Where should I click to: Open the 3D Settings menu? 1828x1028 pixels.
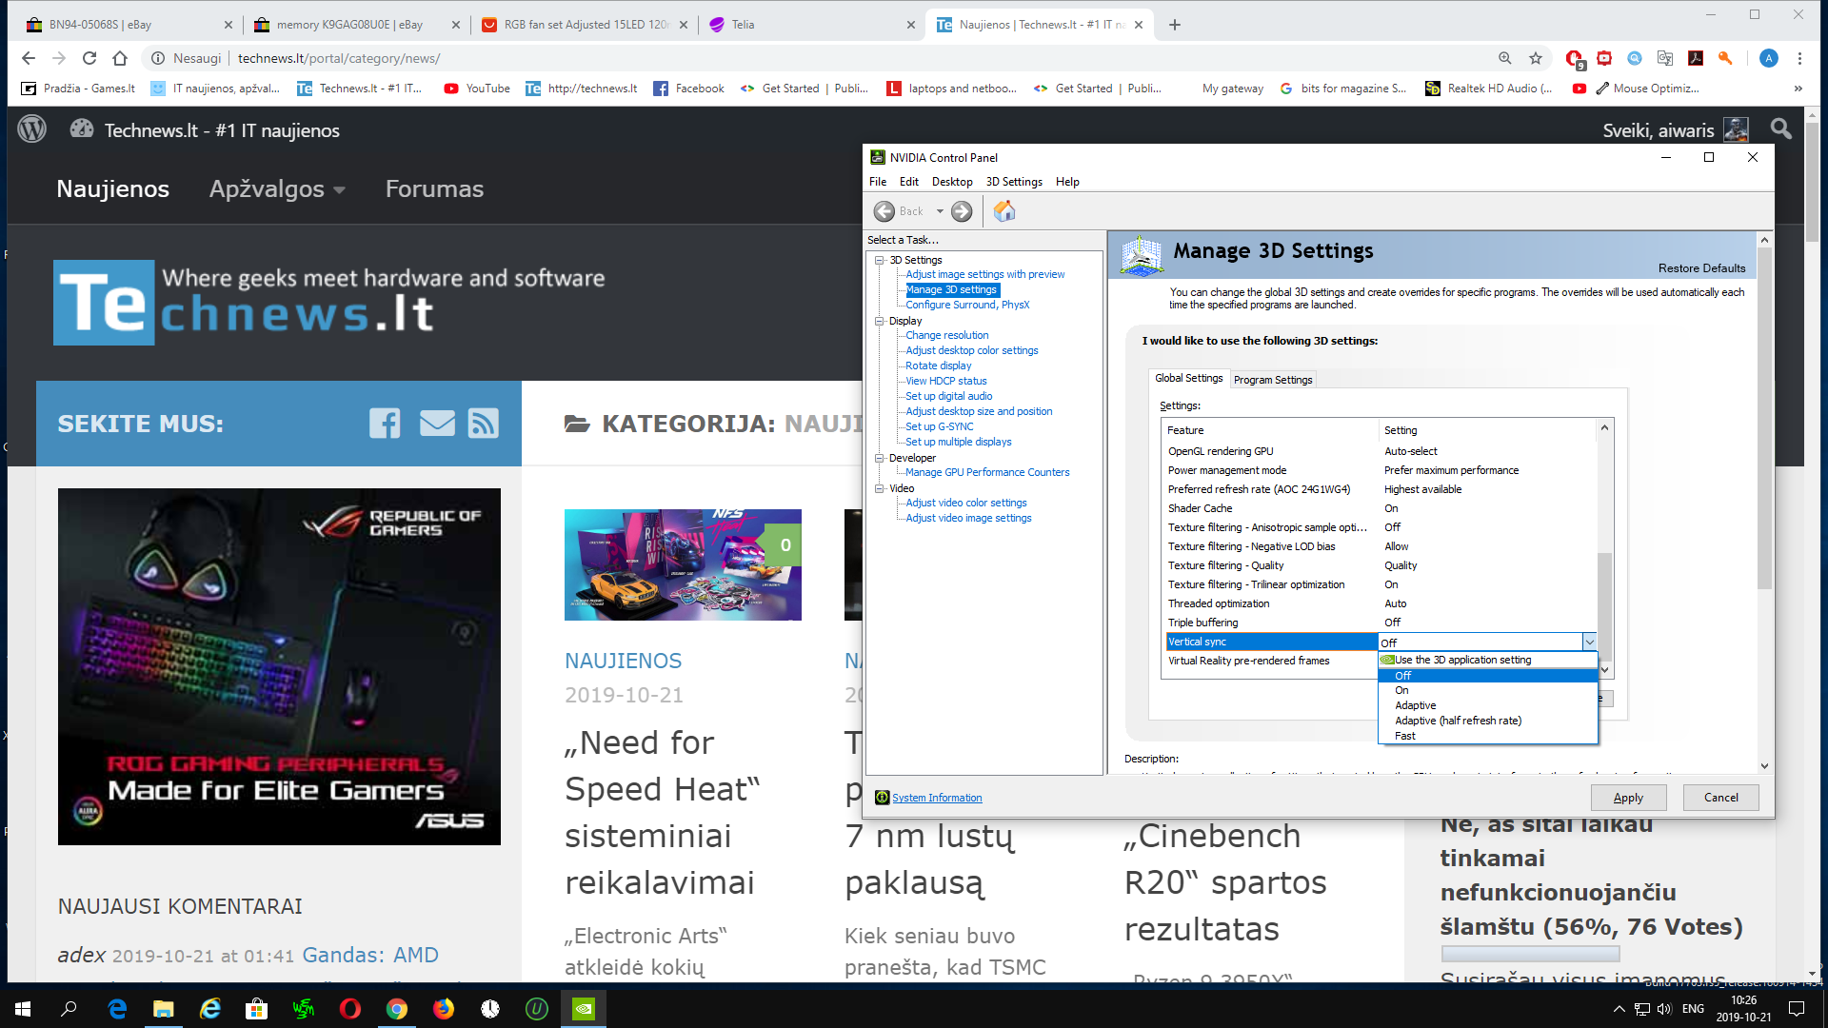(x=1014, y=182)
